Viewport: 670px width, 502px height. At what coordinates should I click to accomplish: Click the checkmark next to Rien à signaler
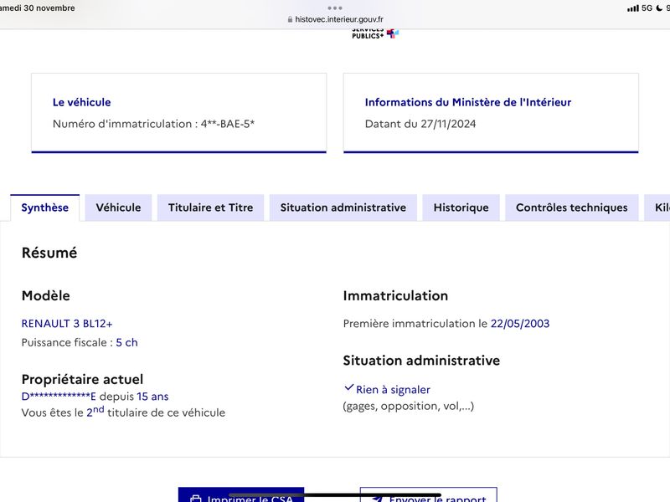tap(348, 387)
